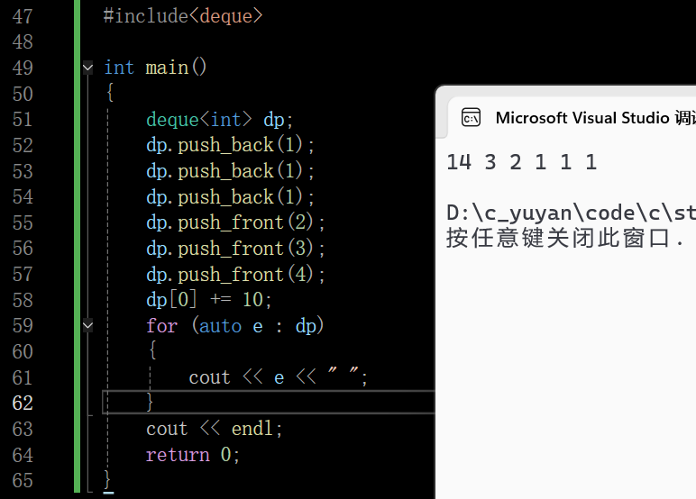The width and height of the screenshot is (696, 499).
Task: Click the dp.push_back(1) call on line 53
Action: (x=230, y=171)
